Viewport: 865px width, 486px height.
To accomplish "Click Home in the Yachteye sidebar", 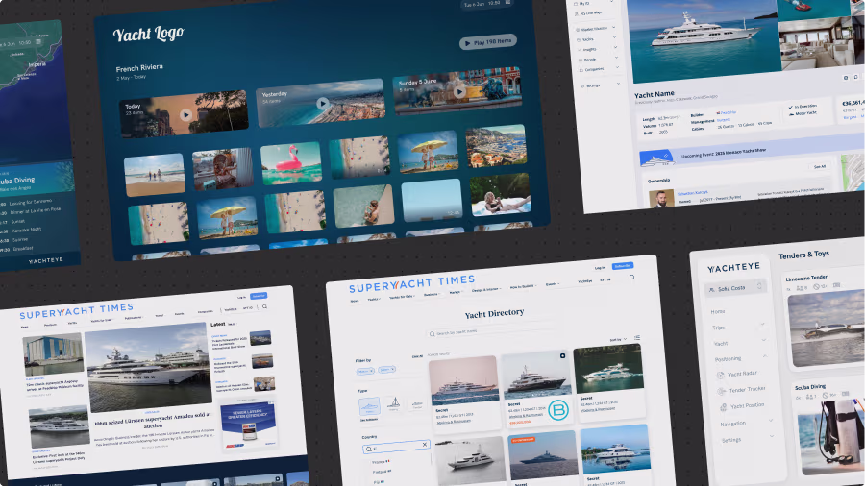I will click(718, 311).
